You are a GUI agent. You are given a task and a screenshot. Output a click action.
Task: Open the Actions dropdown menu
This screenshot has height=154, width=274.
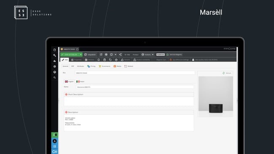[x=148, y=54]
